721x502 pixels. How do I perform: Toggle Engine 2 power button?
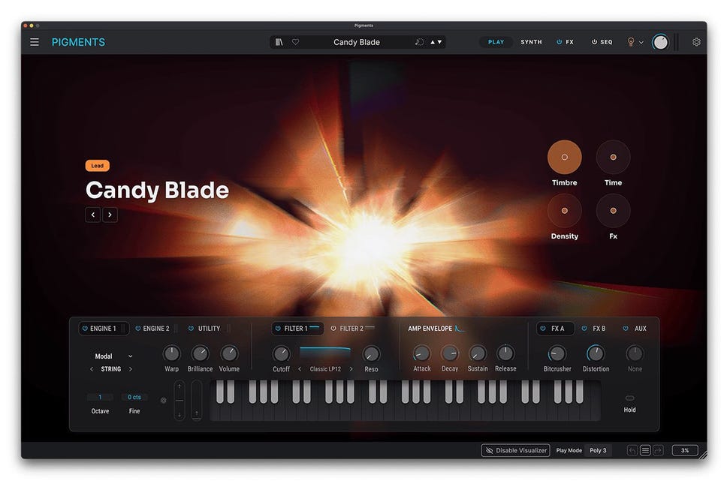tap(137, 329)
